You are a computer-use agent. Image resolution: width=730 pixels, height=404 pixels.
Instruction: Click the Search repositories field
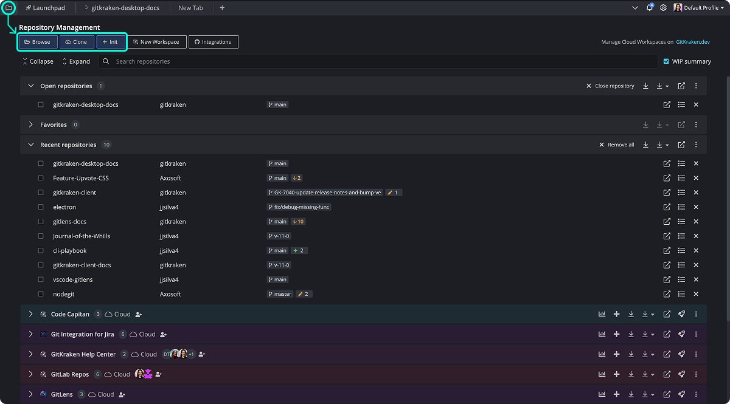tap(377, 61)
